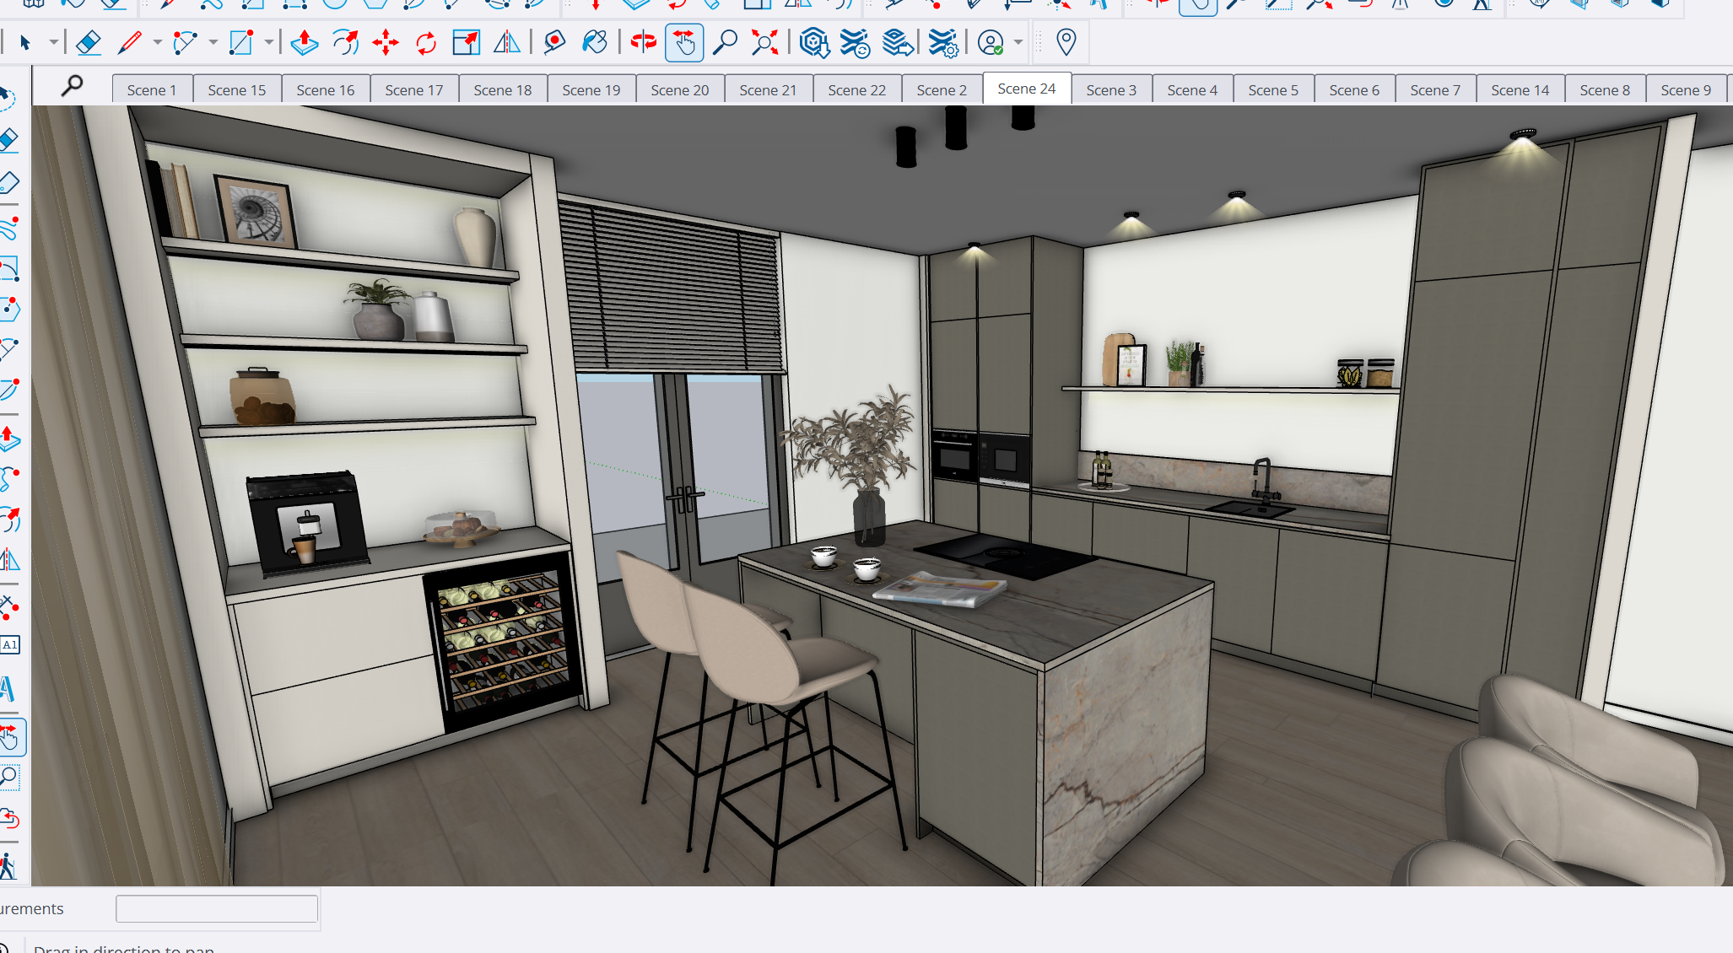Open the Line tool dropdown arrow
Screen dimensions: 1733x953
point(157,42)
